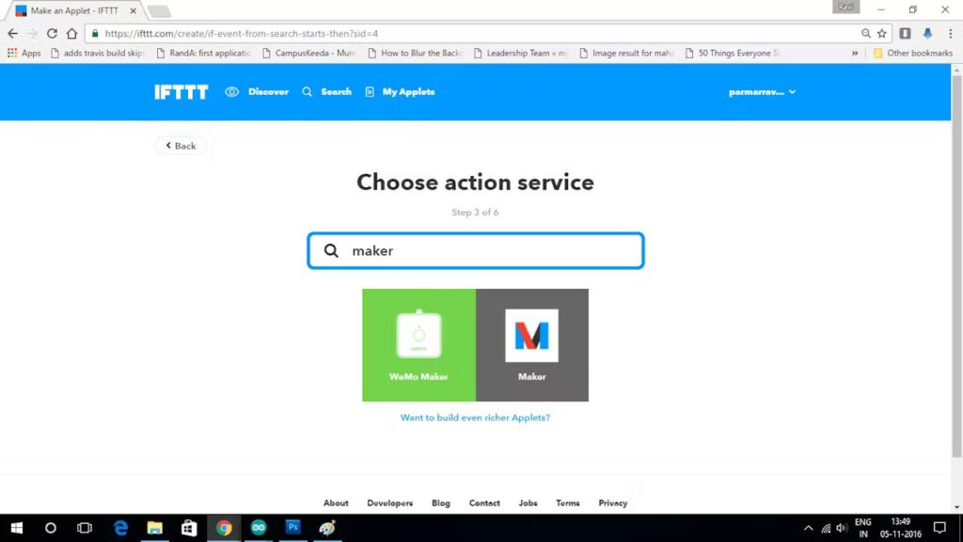Open 'adds travis build skip' bookmark

pos(98,54)
